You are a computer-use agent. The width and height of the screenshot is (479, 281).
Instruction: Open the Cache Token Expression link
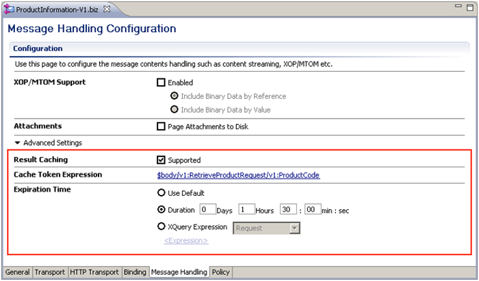pos(238,175)
